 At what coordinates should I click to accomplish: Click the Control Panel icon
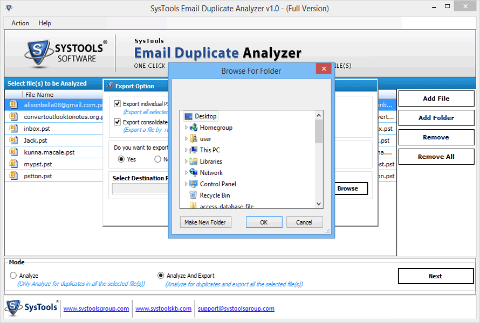pyautogui.click(x=194, y=184)
